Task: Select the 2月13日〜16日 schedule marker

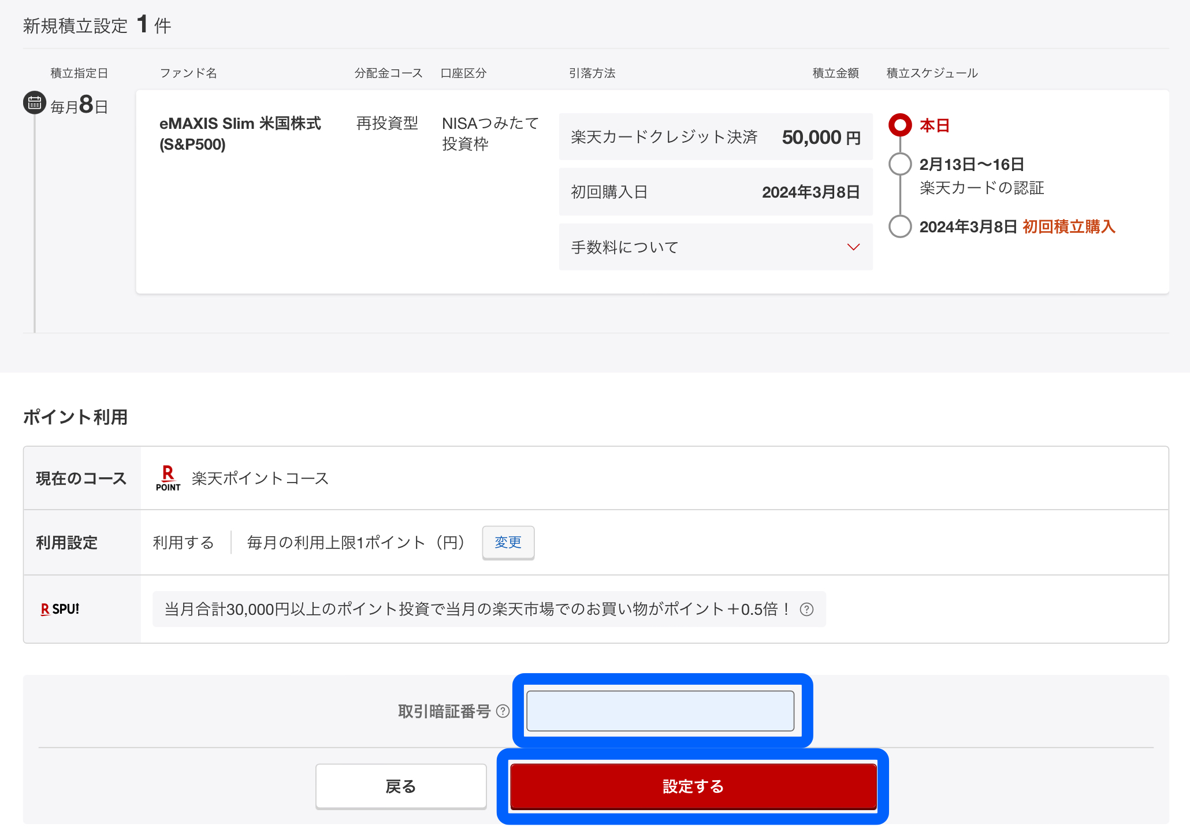Action: [x=900, y=164]
